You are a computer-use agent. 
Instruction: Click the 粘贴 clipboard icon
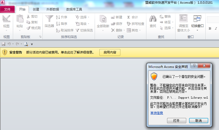pyautogui.click(x=20, y=19)
